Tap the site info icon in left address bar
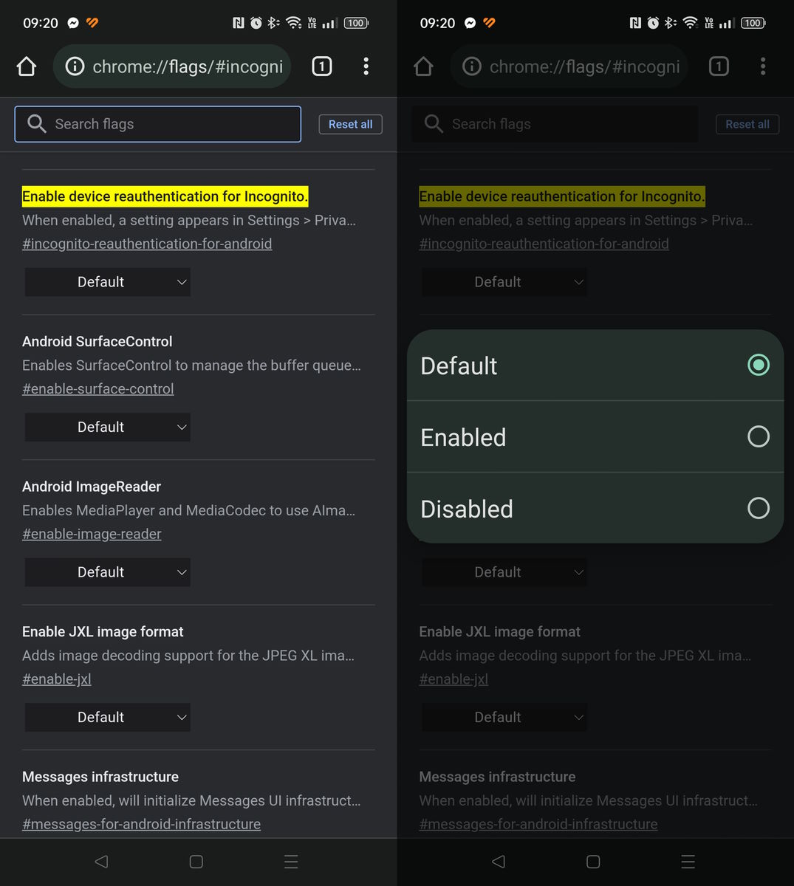This screenshot has width=794, height=886. [x=75, y=66]
